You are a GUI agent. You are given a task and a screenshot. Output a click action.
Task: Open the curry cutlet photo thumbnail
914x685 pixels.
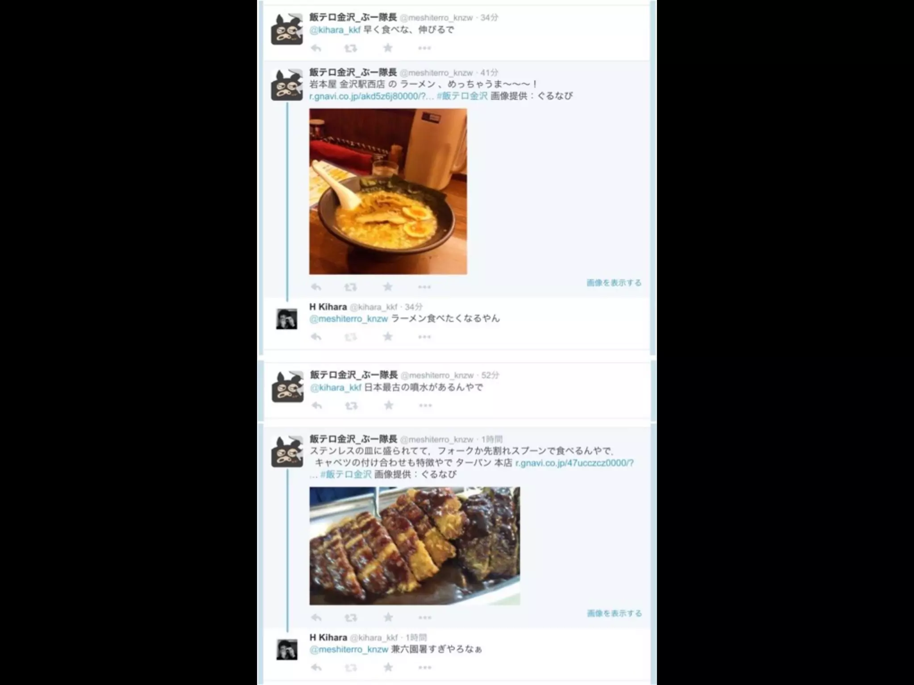click(415, 546)
